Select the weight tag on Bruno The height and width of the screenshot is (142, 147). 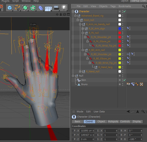tap(133, 84)
